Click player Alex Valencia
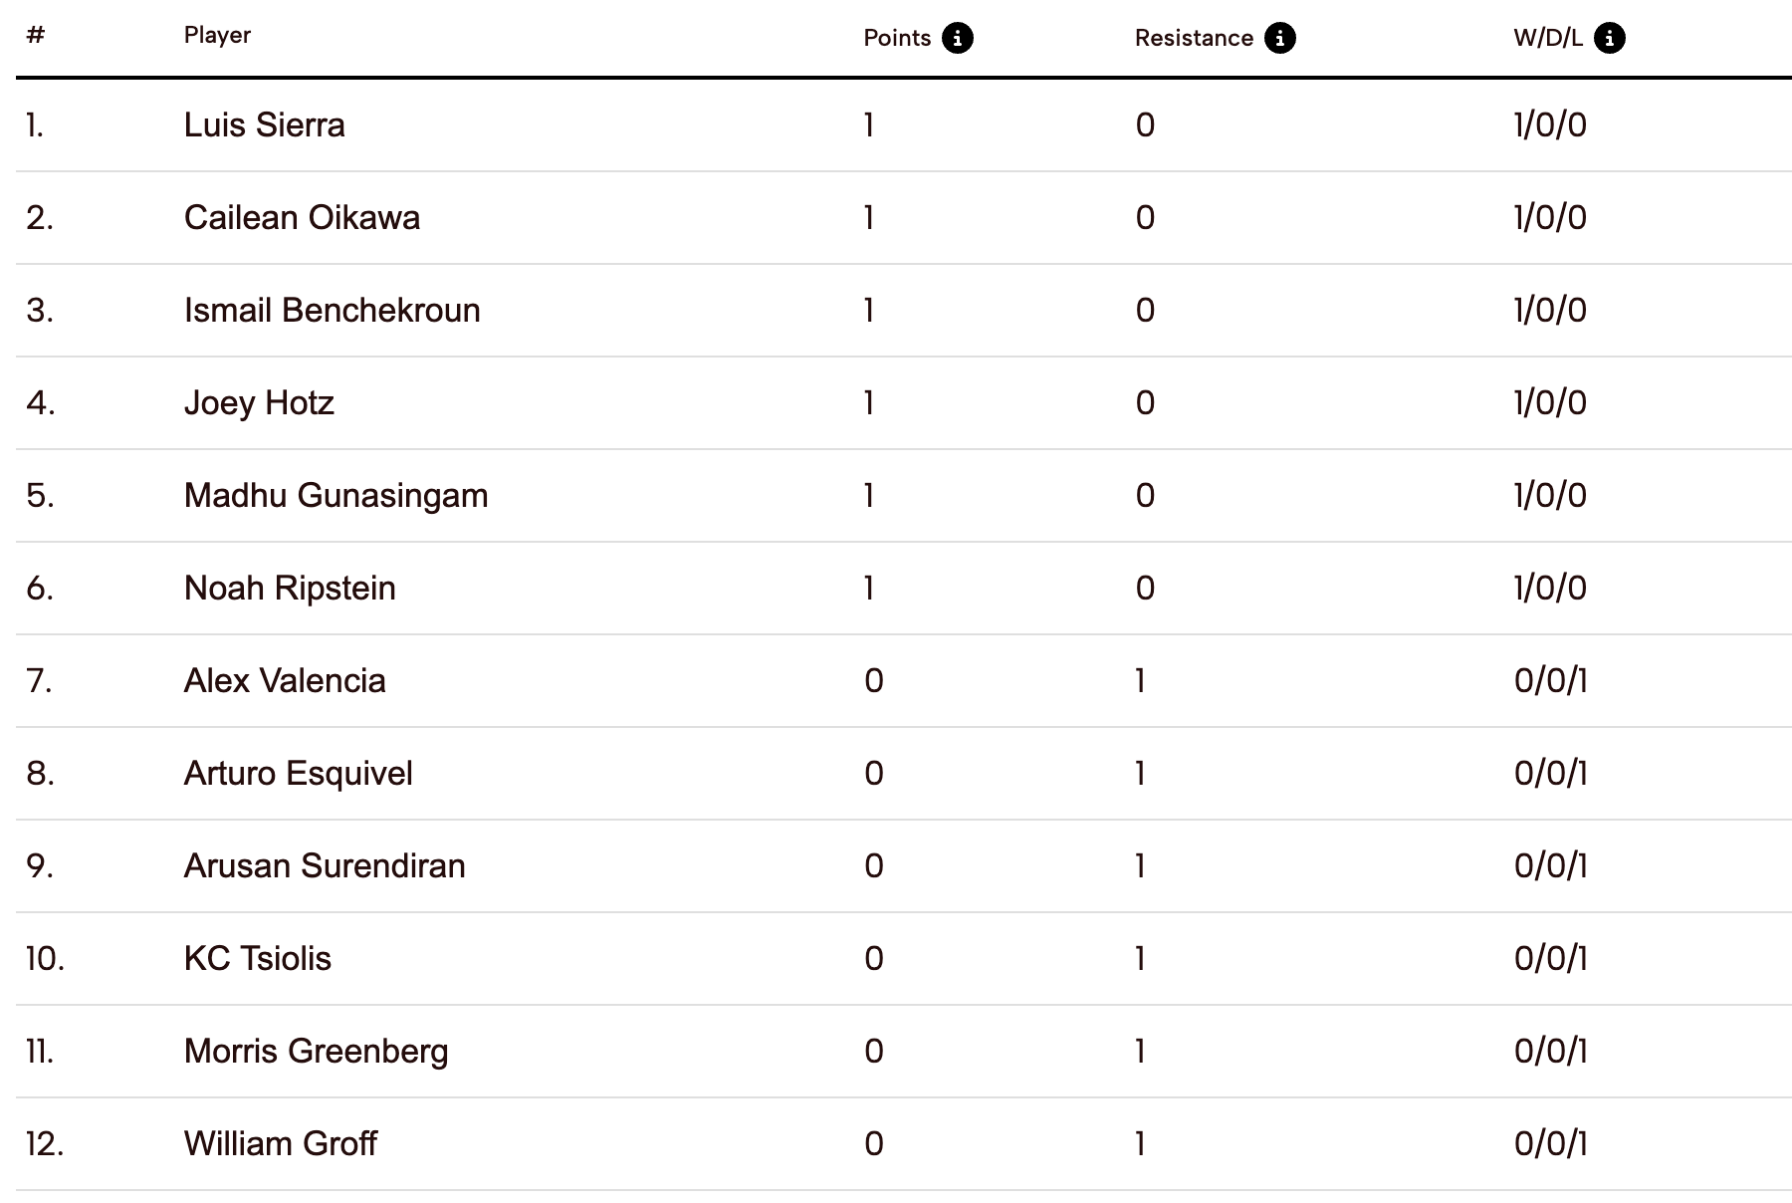1792x1203 pixels. tap(285, 680)
